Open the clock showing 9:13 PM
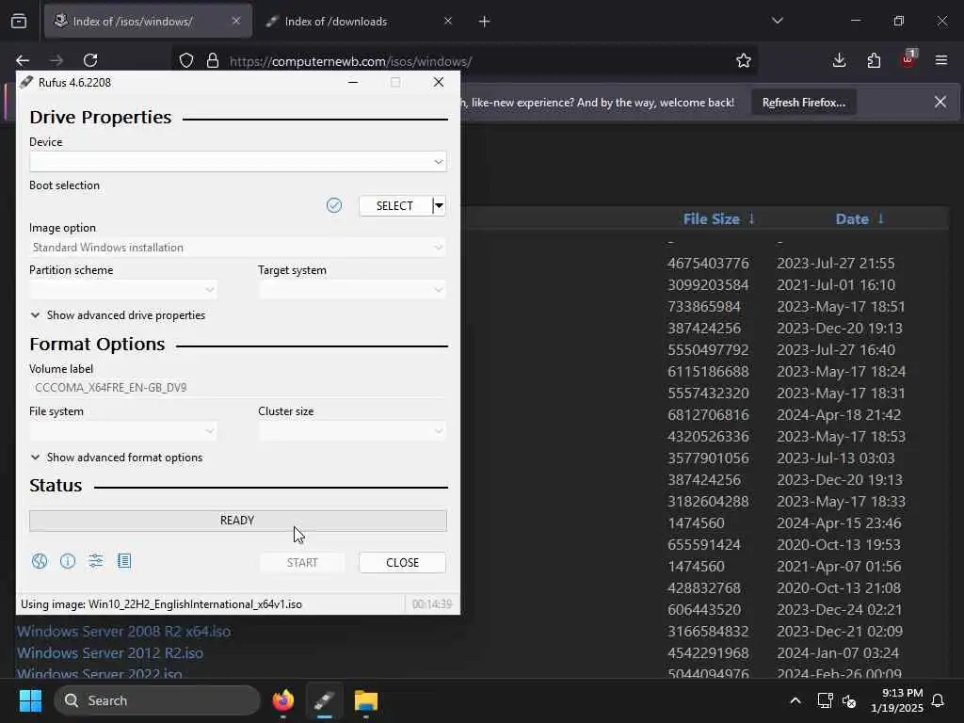 pos(897,700)
